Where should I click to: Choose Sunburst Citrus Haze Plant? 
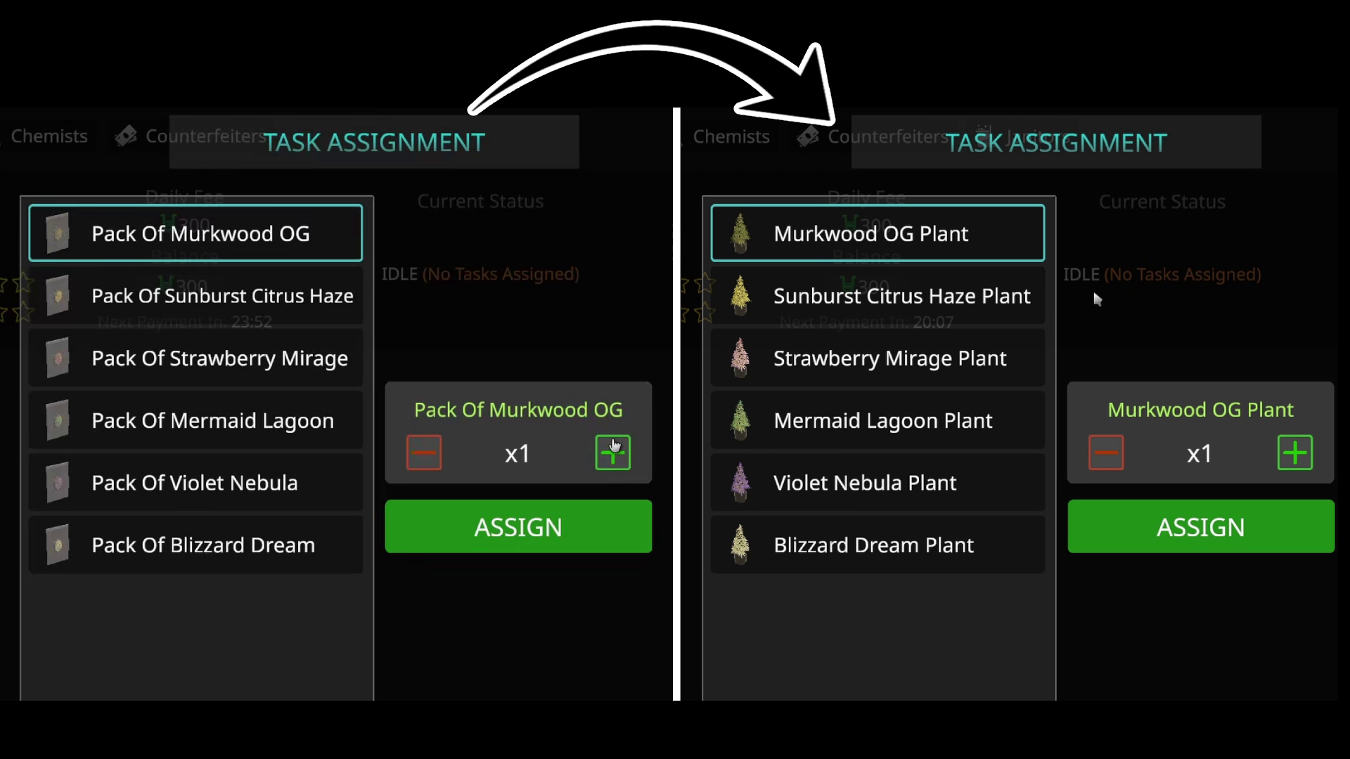pyautogui.click(x=877, y=296)
